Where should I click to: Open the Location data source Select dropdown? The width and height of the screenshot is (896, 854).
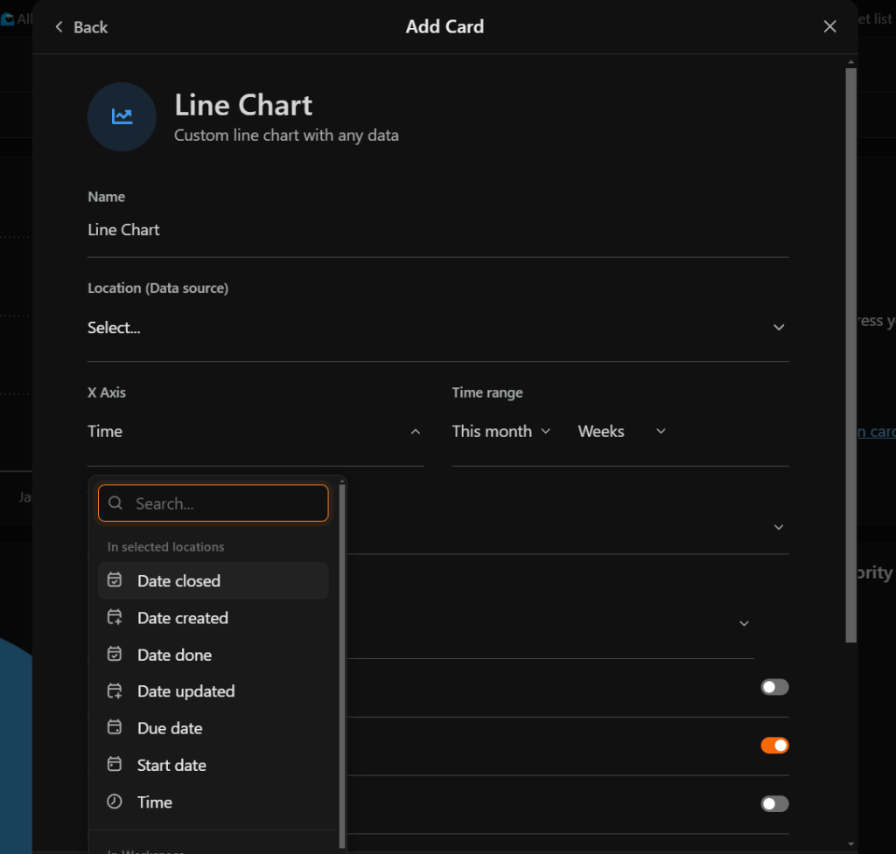tap(437, 327)
